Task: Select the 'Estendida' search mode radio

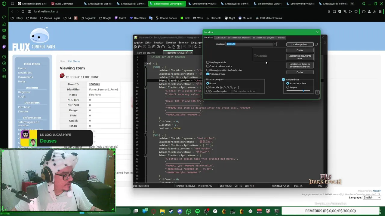Action: (208, 87)
